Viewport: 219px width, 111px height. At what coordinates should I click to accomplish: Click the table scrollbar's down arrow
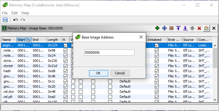click(215, 100)
